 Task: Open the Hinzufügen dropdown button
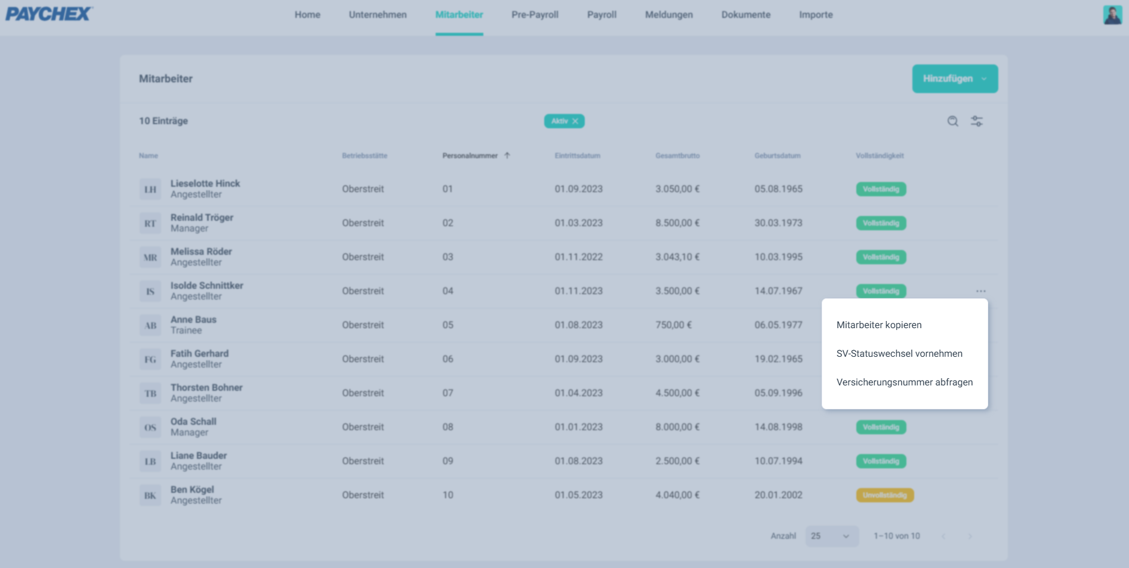[955, 79]
